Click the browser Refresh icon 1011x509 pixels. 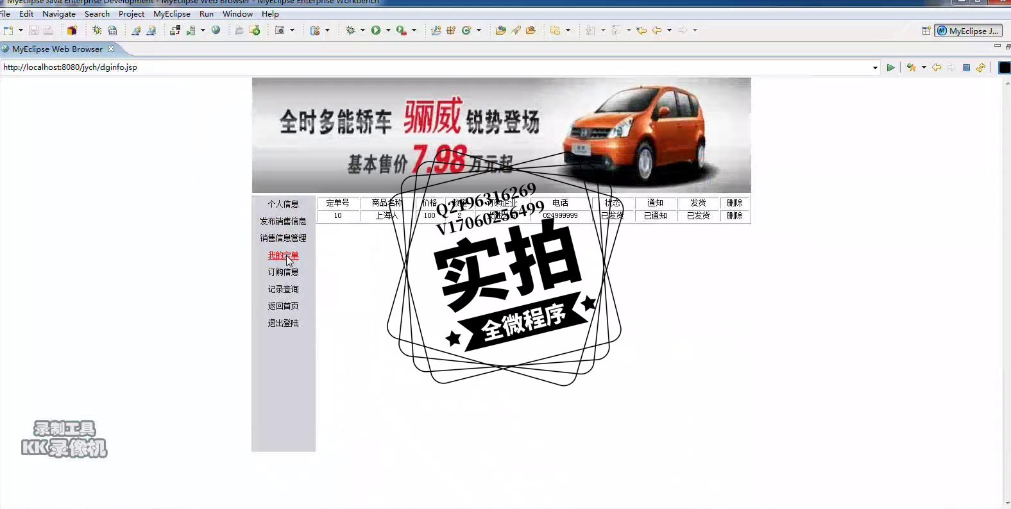(x=981, y=67)
